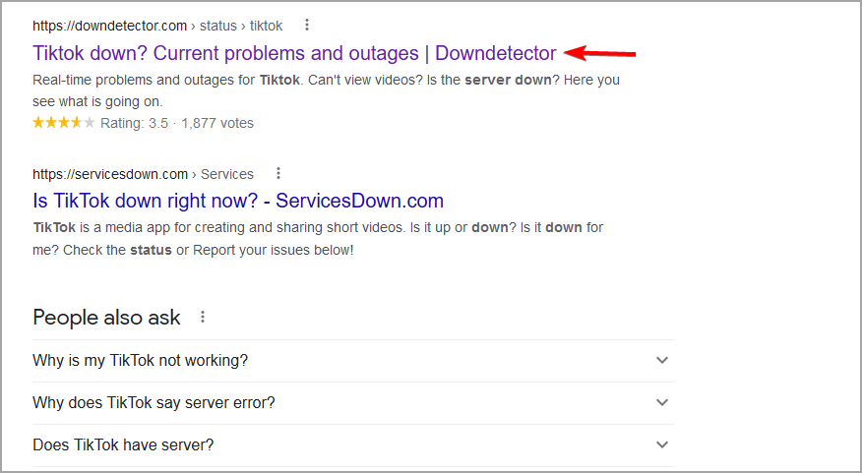
Task: Expand 'Does TikTok have server?' question
Action: click(x=353, y=445)
